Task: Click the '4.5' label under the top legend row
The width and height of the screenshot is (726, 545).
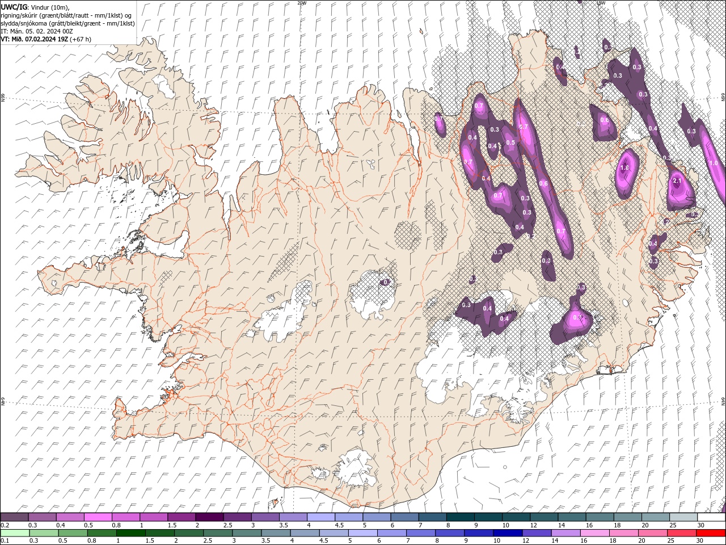Action: click(x=339, y=525)
